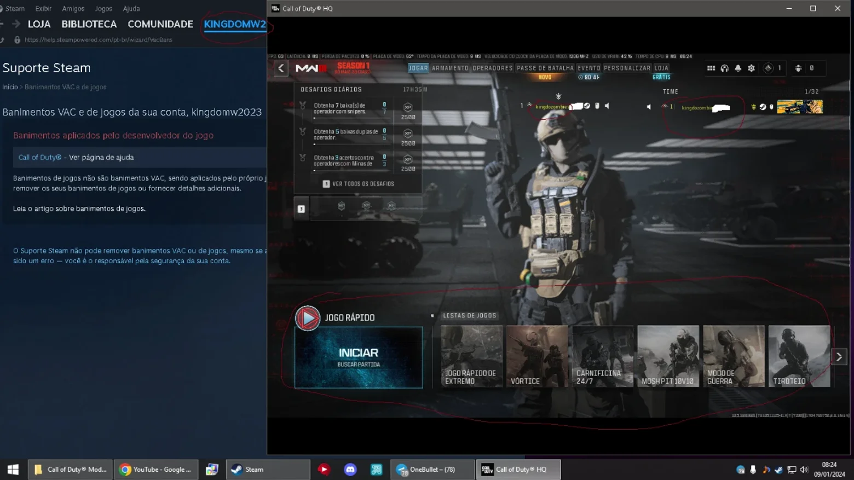The height and width of the screenshot is (480, 854).
Task: Click the round play icon beside Jogo Rápido
Action: pyautogui.click(x=308, y=318)
